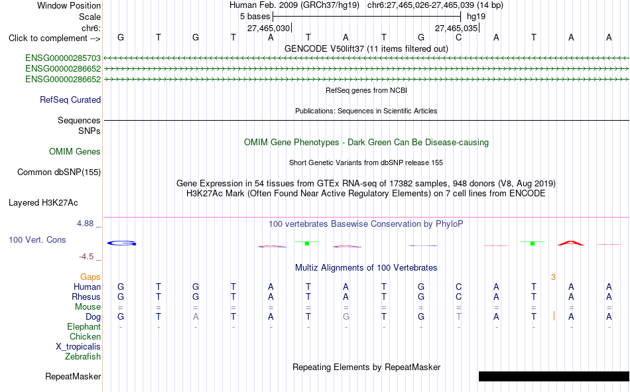Click the H3K27Ac Mark ENCODE track title

366,194
